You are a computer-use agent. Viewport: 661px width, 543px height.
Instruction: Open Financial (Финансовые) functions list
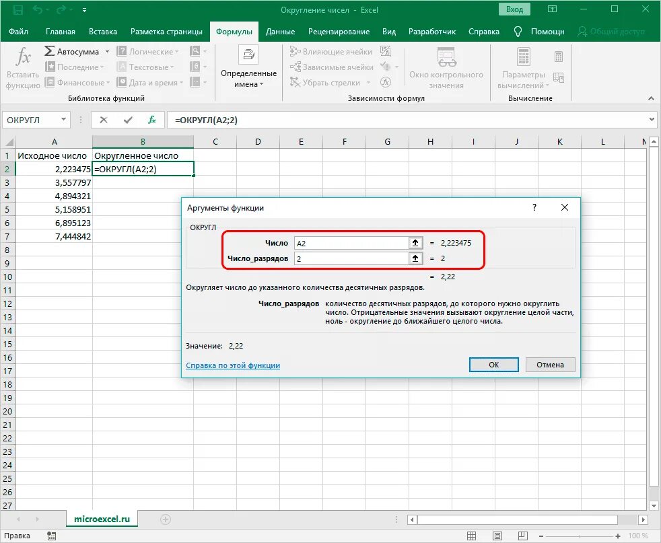(77, 83)
